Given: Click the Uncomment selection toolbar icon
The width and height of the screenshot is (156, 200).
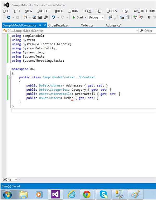Looking at the screenshot, I should [141, 17].
